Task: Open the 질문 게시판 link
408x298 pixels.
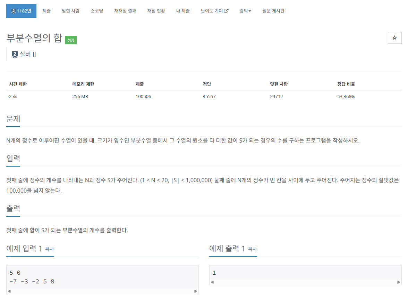Action: [x=274, y=11]
